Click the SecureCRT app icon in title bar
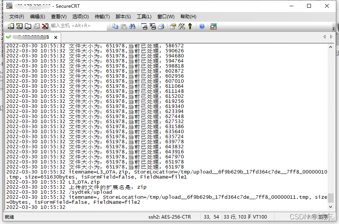339x224 pixels. click(9, 6)
